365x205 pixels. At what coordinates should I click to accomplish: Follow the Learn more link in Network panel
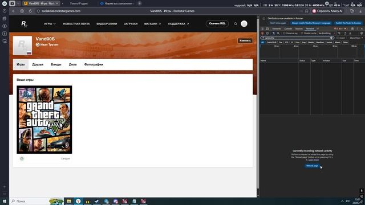314,160
